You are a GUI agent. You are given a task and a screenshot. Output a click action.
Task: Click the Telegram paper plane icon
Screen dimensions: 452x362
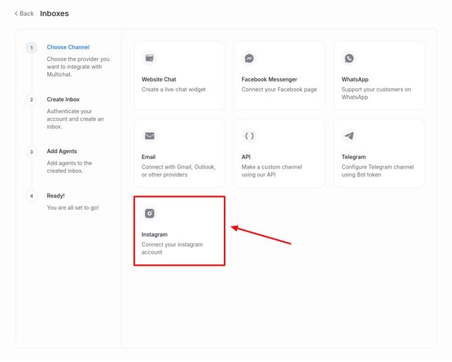click(x=349, y=136)
